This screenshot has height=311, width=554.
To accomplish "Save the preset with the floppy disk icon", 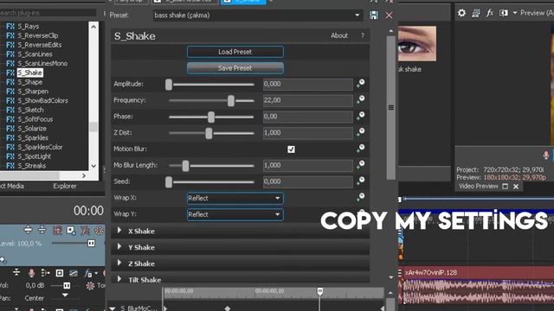I will [x=373, y=16].
